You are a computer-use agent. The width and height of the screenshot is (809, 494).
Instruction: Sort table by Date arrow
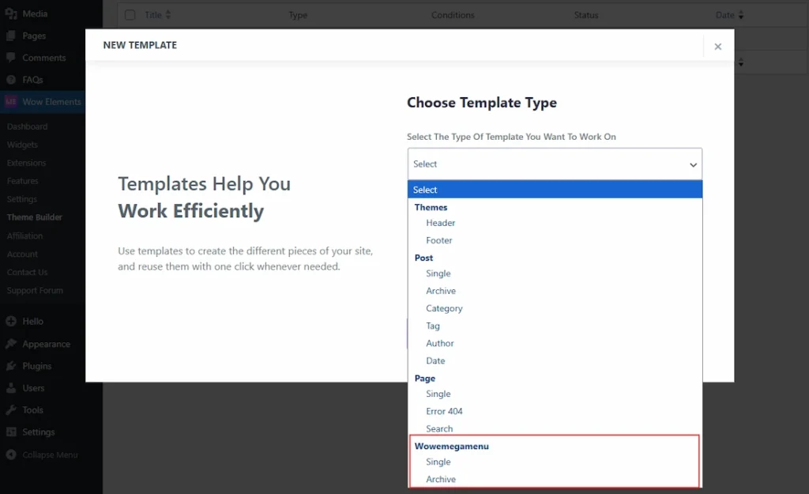pyautogui.click(x=741, y=15)
